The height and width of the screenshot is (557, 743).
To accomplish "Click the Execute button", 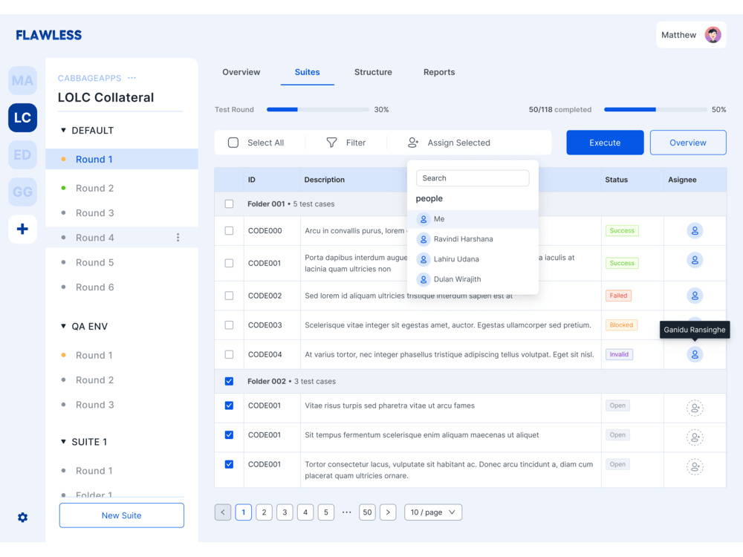I will point(605,143).
